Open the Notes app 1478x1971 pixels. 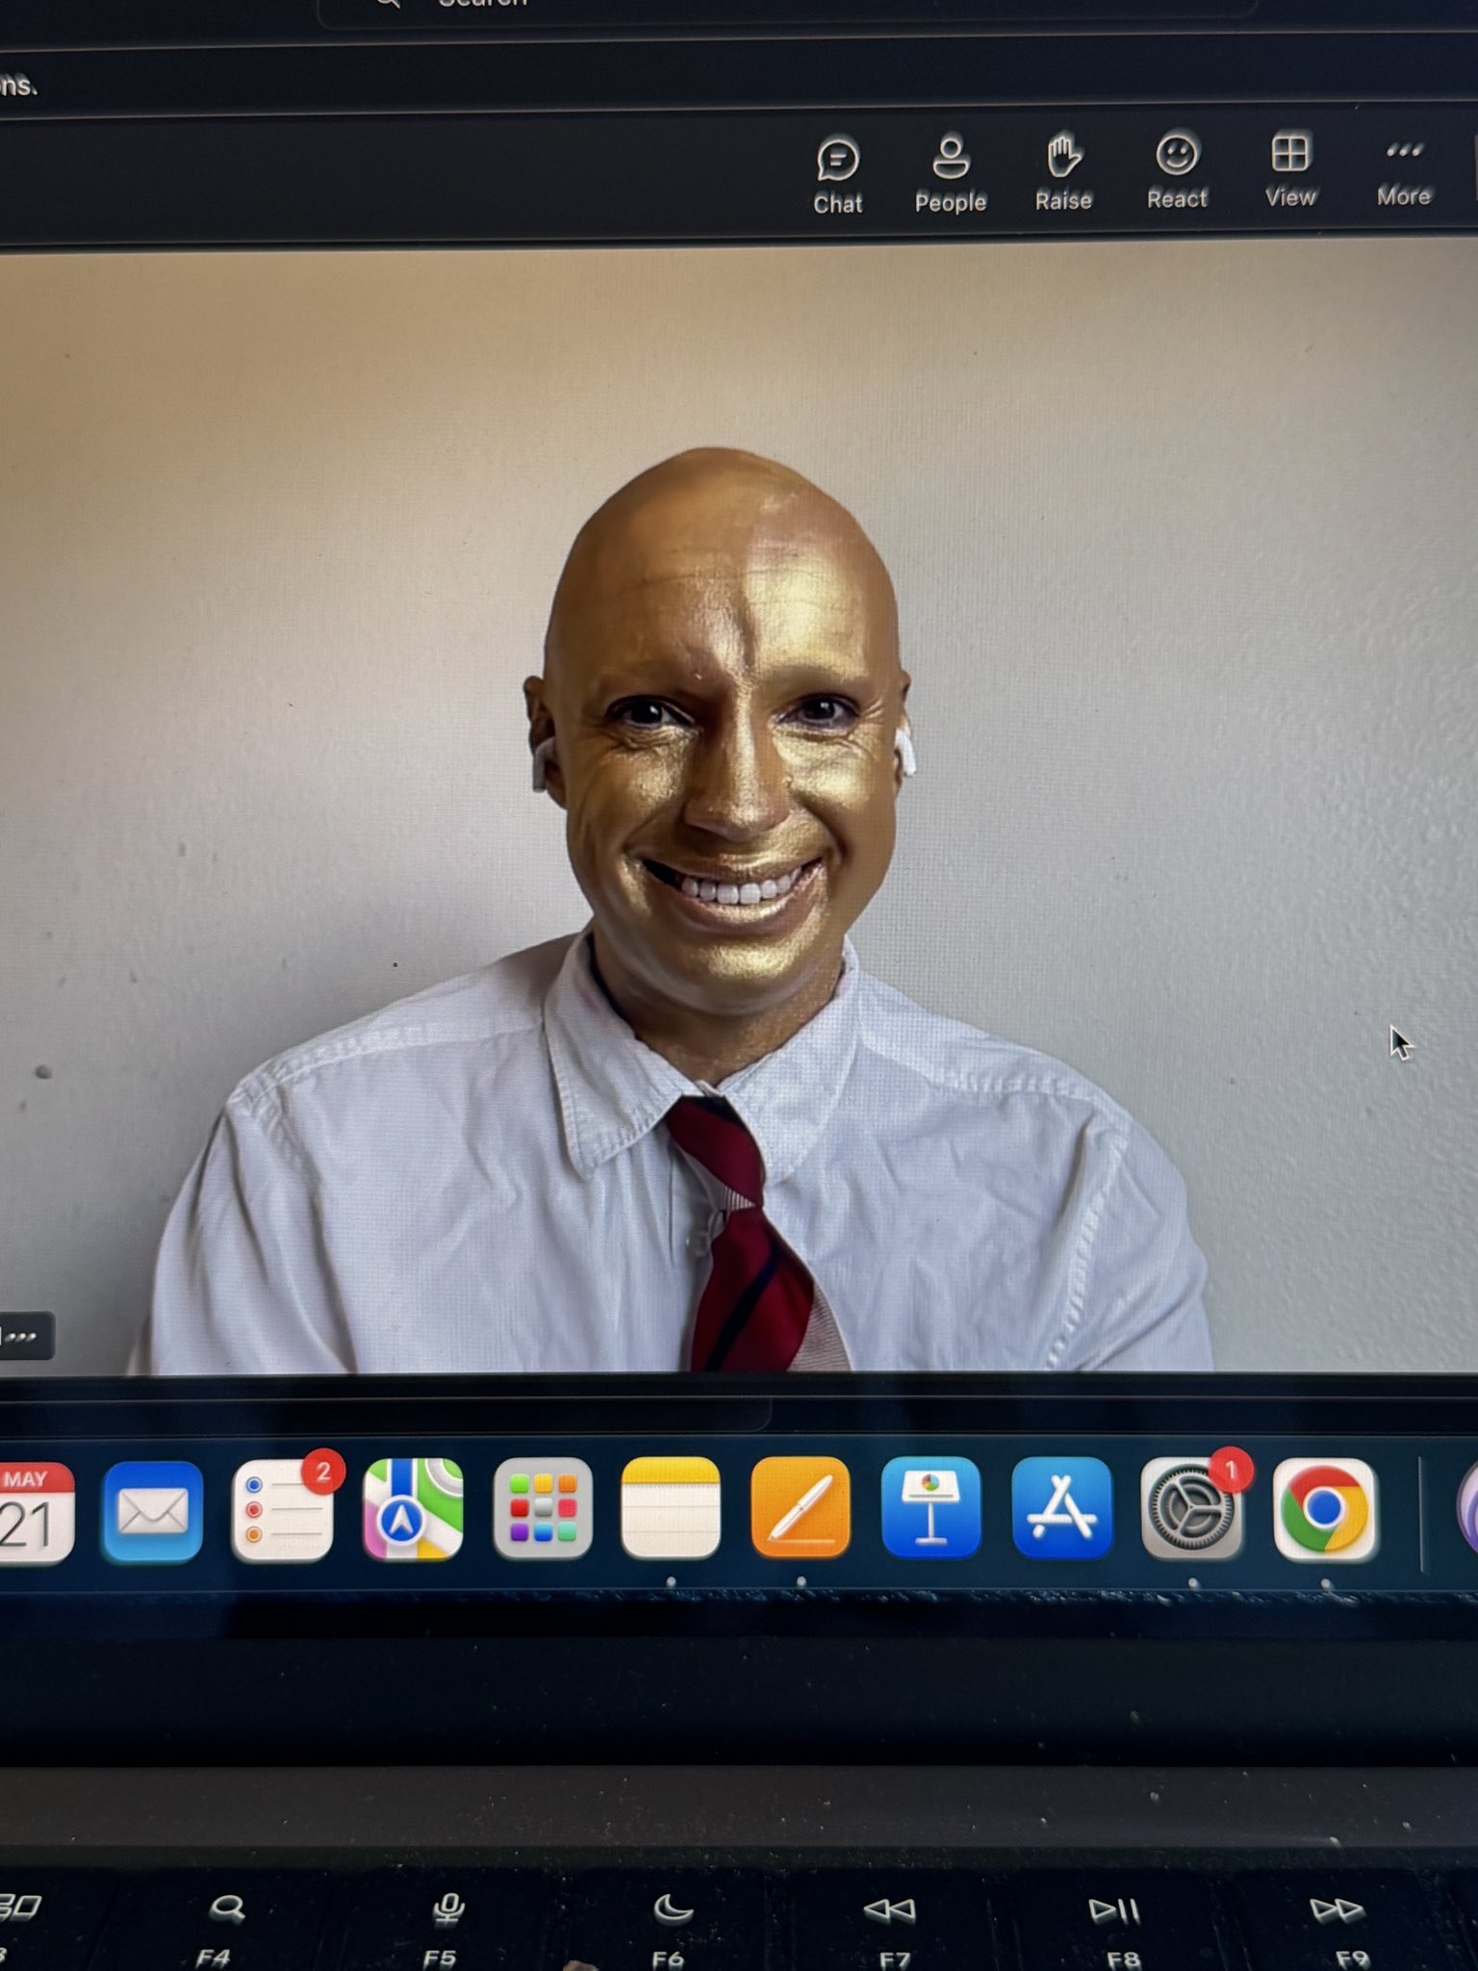pyautogui.click(x=671, y=1507)
